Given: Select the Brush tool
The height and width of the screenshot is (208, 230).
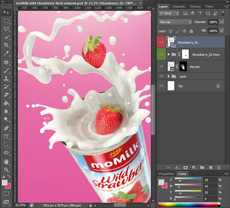Looking at the screenshot, I should click(x=6, y=70).
